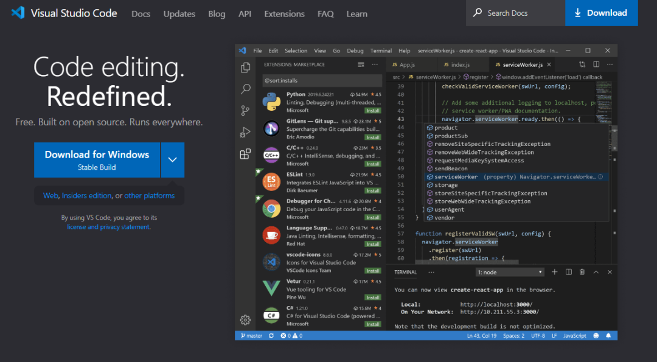Viewport: 657px width, 362px height.
Task: Open the download options chevron dropdown
Action: (173, 159)
